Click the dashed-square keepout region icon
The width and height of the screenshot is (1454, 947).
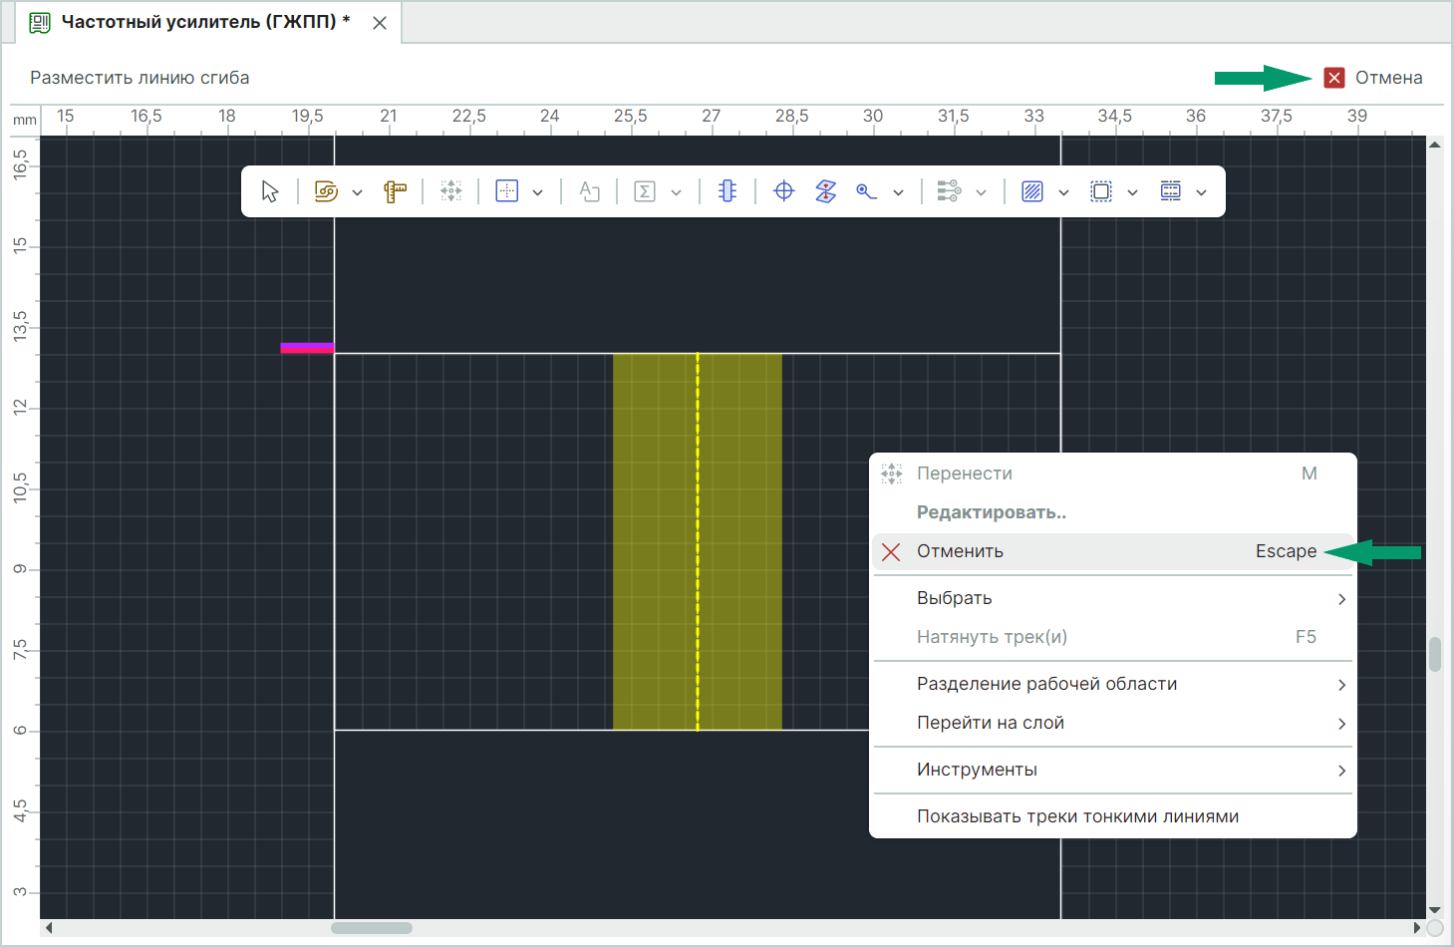(1101, 191)
